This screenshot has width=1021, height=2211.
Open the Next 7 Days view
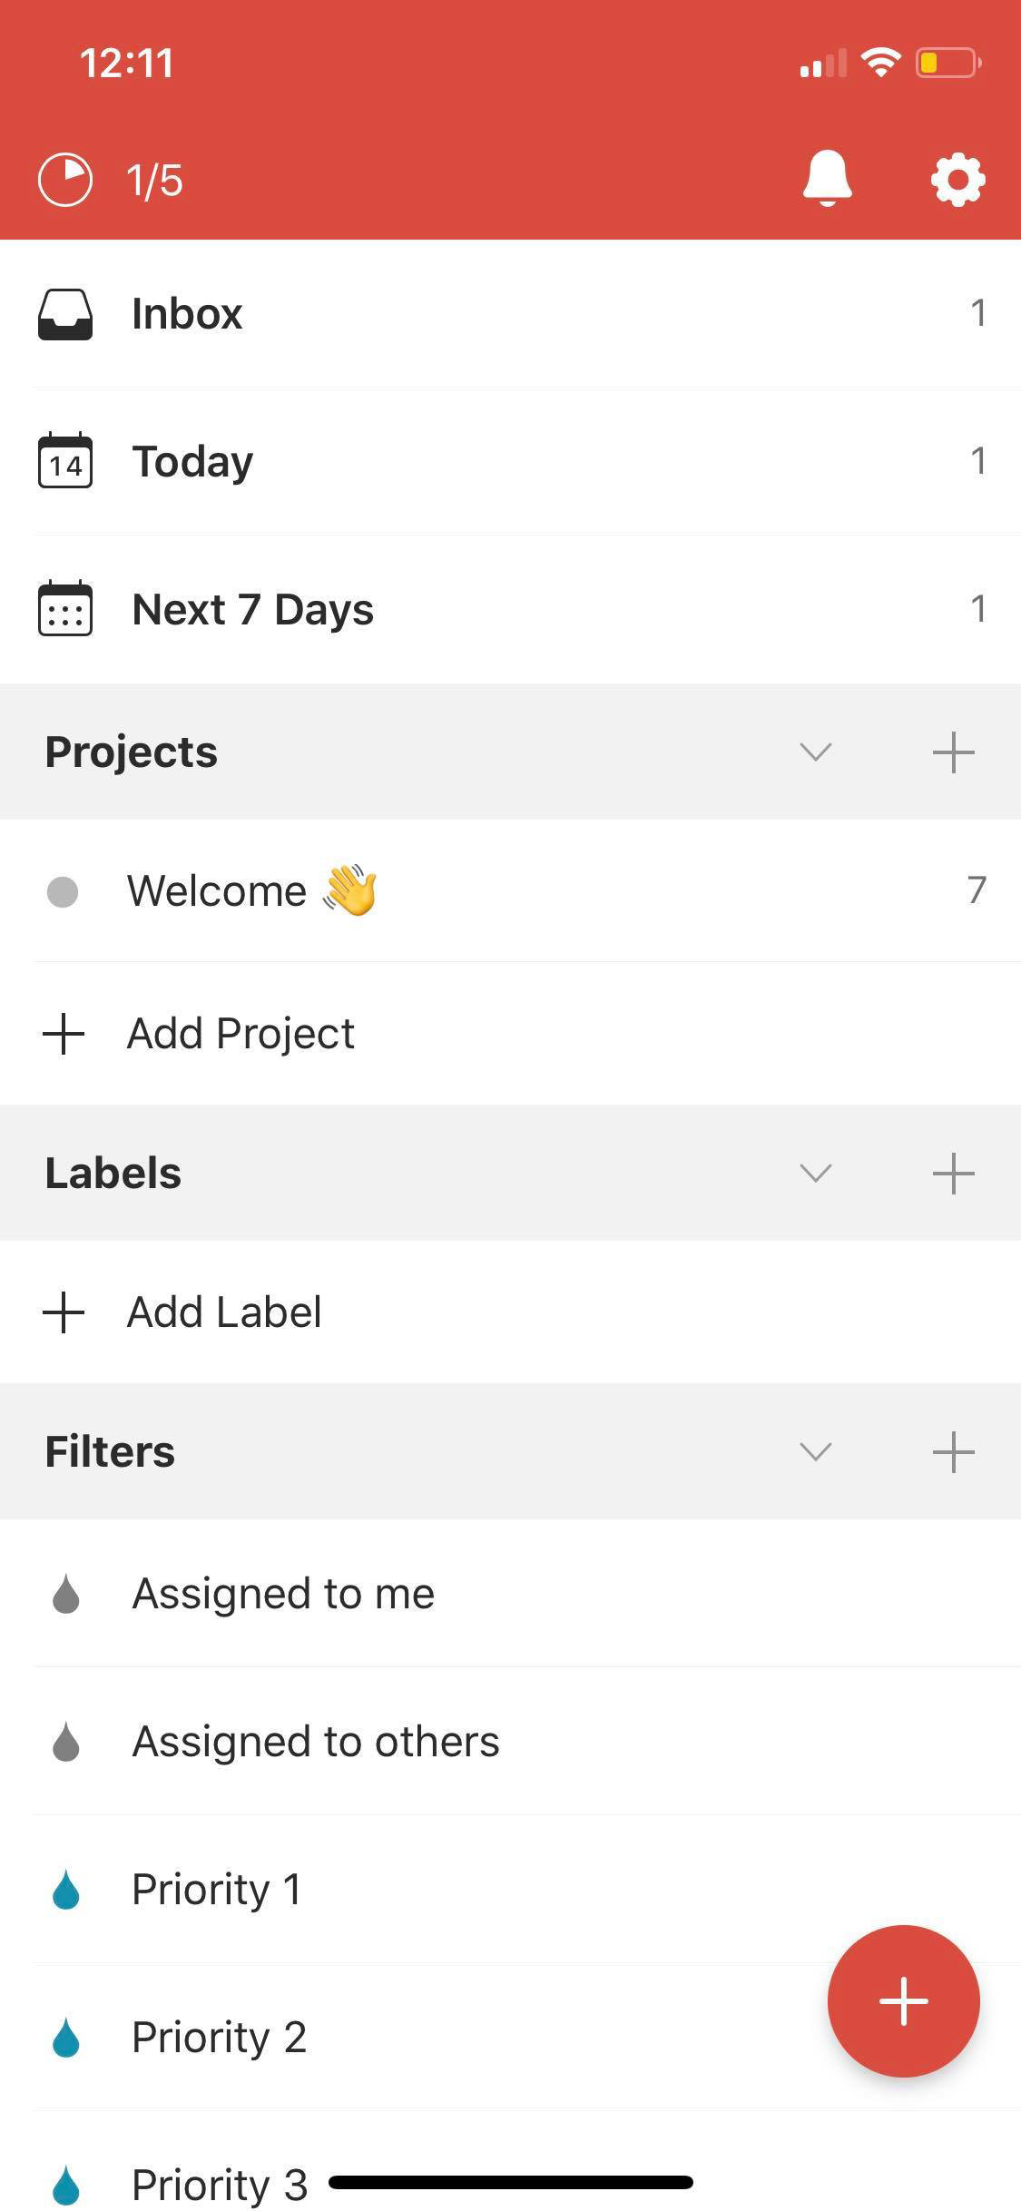[252, 609]
